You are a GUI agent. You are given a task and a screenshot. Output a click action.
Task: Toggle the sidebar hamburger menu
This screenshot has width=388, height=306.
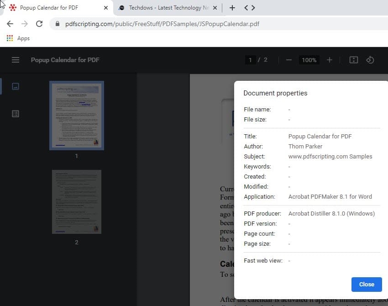pos(16,60)
